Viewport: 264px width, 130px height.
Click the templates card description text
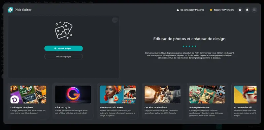pos(28,112)
